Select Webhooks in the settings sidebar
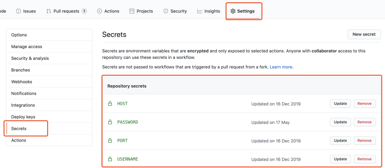Image resolution: width=385 pixels, height=168 pixels. click(22, 82)
